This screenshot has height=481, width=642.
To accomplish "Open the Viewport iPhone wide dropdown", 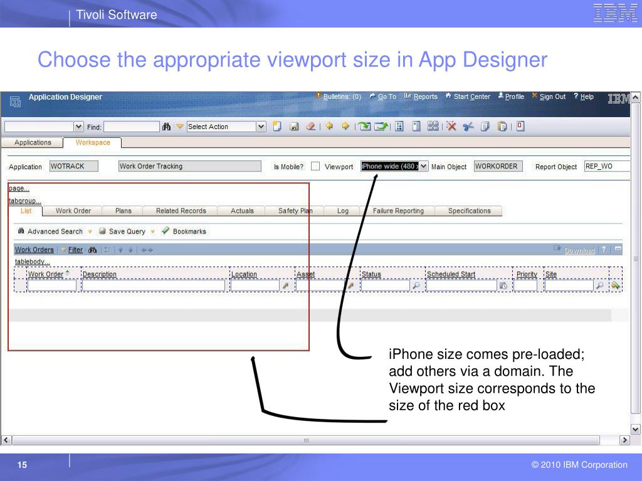I will [423, 166].
